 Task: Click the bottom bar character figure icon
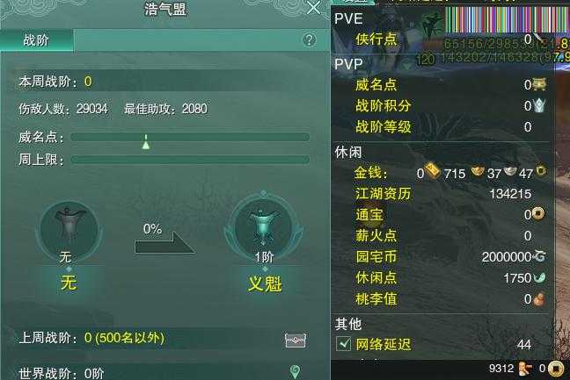524,369
